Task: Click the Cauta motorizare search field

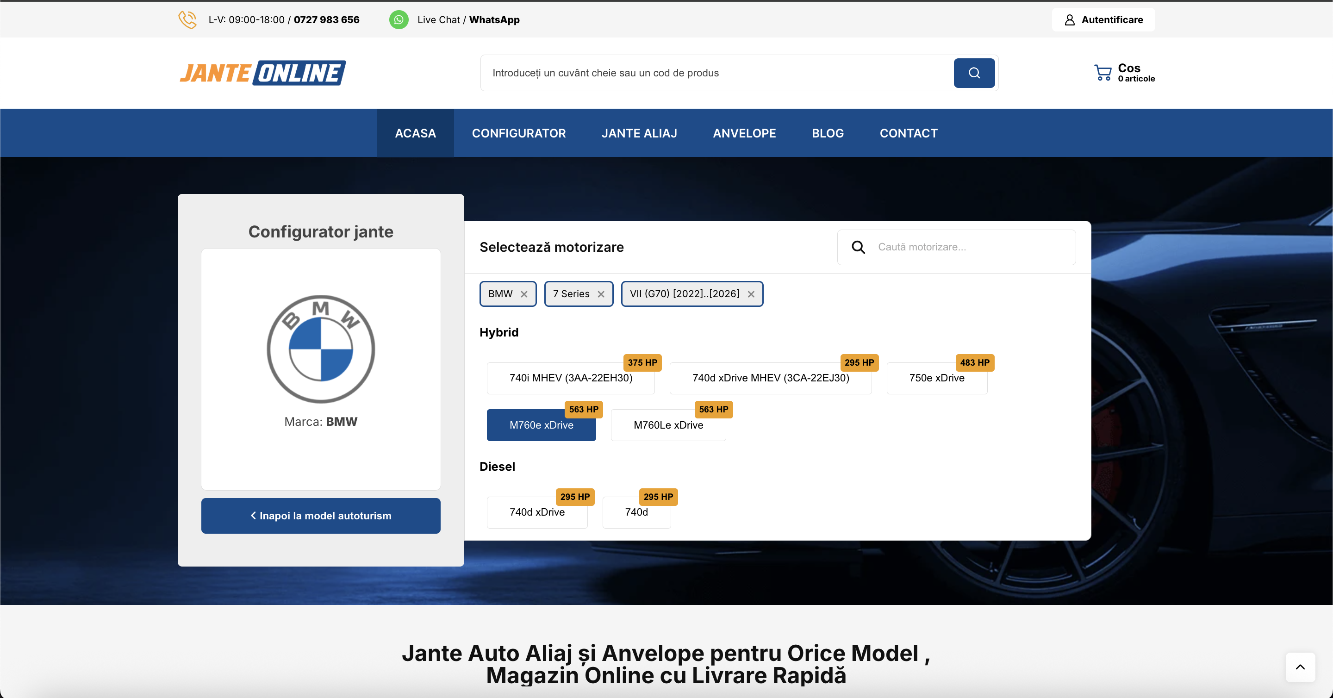Action: 973,247
